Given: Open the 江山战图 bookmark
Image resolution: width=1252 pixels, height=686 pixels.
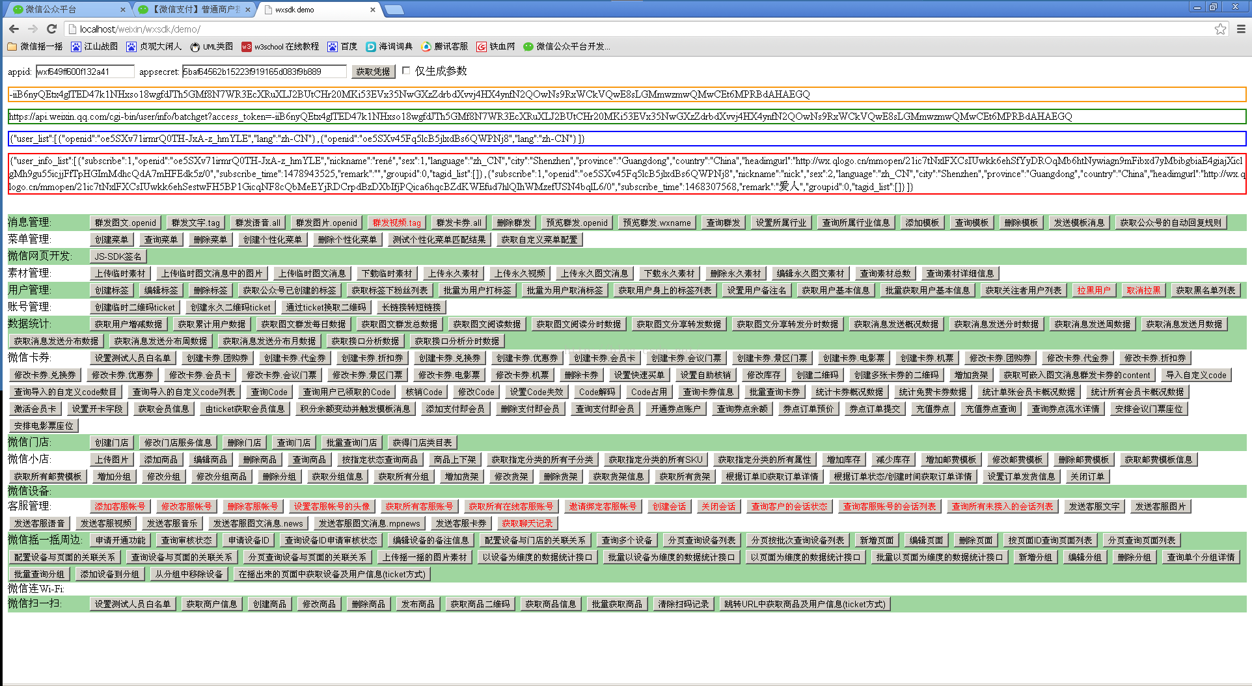Looking at the screenshot, I should click(94, 46).
